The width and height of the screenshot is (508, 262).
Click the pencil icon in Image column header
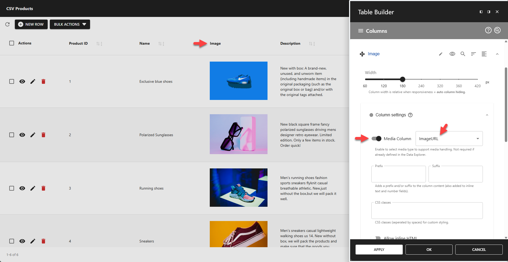tap(441, 54)
